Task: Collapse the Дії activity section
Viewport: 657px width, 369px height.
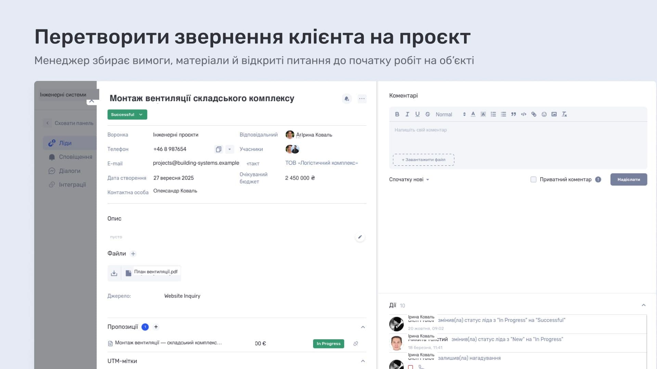Action: pos(643,305)
